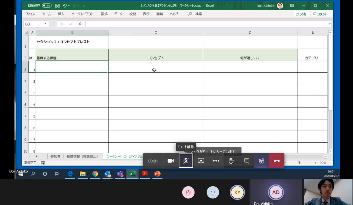Toggle Excel AutoSave switch (自動保存)
This screenshot has height=205, width=353.
pyautogui.click(x=47, y=6)
